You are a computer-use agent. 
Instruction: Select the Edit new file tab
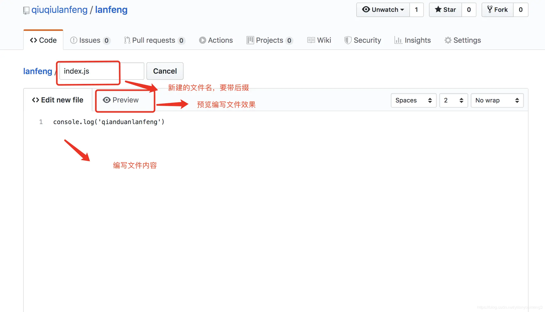point(57,100)
